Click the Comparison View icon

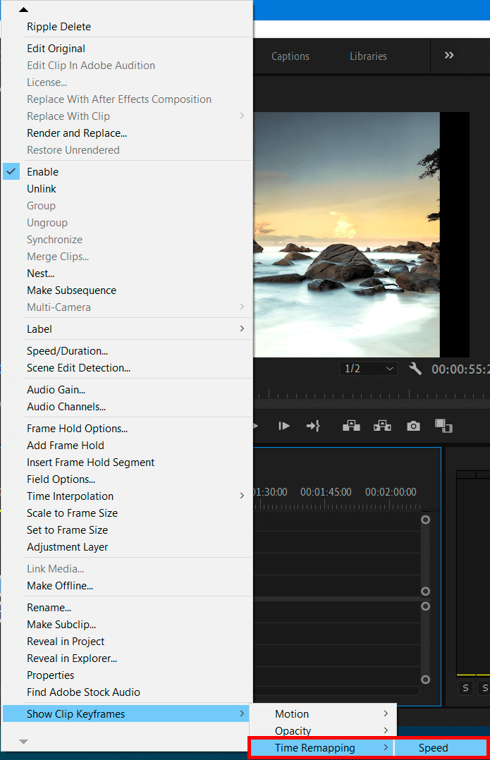click(x=443, y=426)
